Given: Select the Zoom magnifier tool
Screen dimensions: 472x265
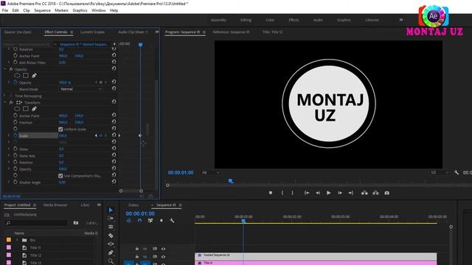Looking at the screenshot, I should click(111, 261).
